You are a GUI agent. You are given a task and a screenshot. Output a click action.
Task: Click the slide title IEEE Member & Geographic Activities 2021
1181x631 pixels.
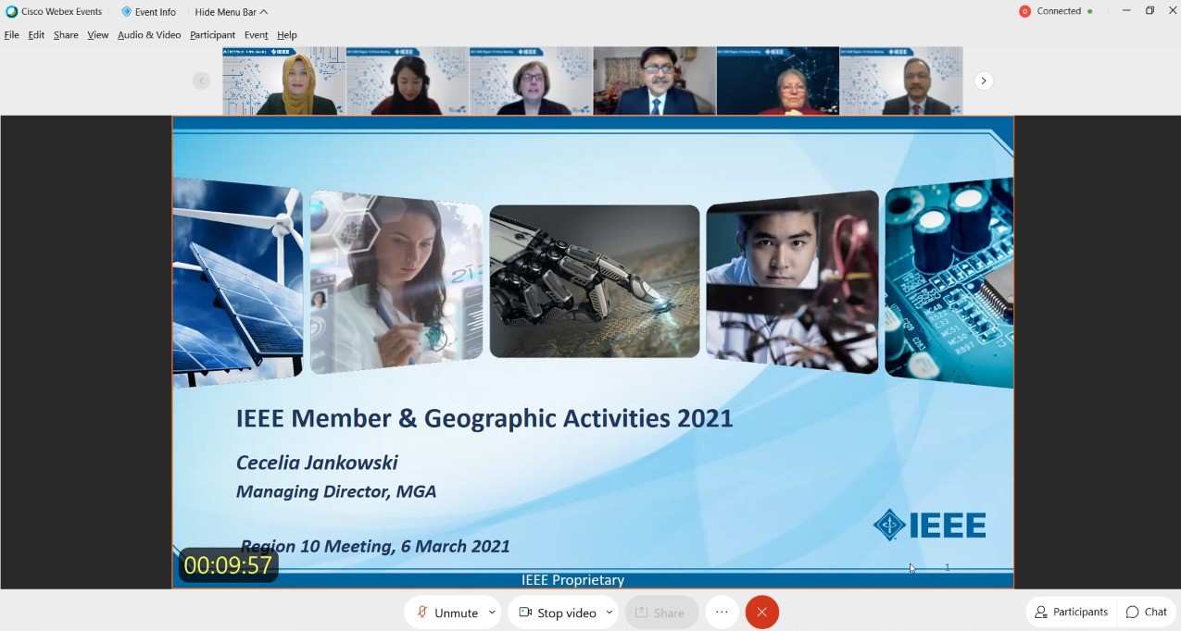(484, 418)
